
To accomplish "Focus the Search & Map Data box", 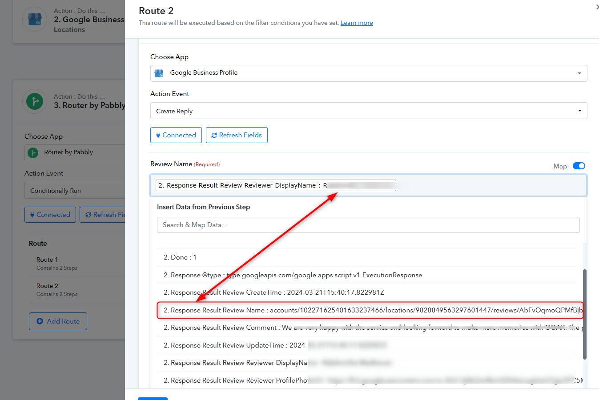I will point(368,225).
